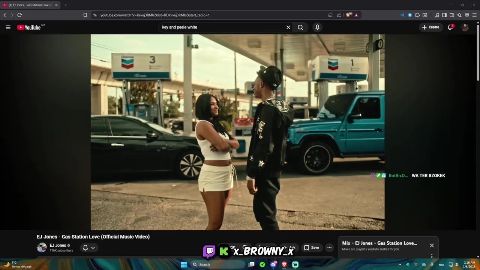Open Leo AI sparkle icon
480x270 pixels.
point(459,15)
